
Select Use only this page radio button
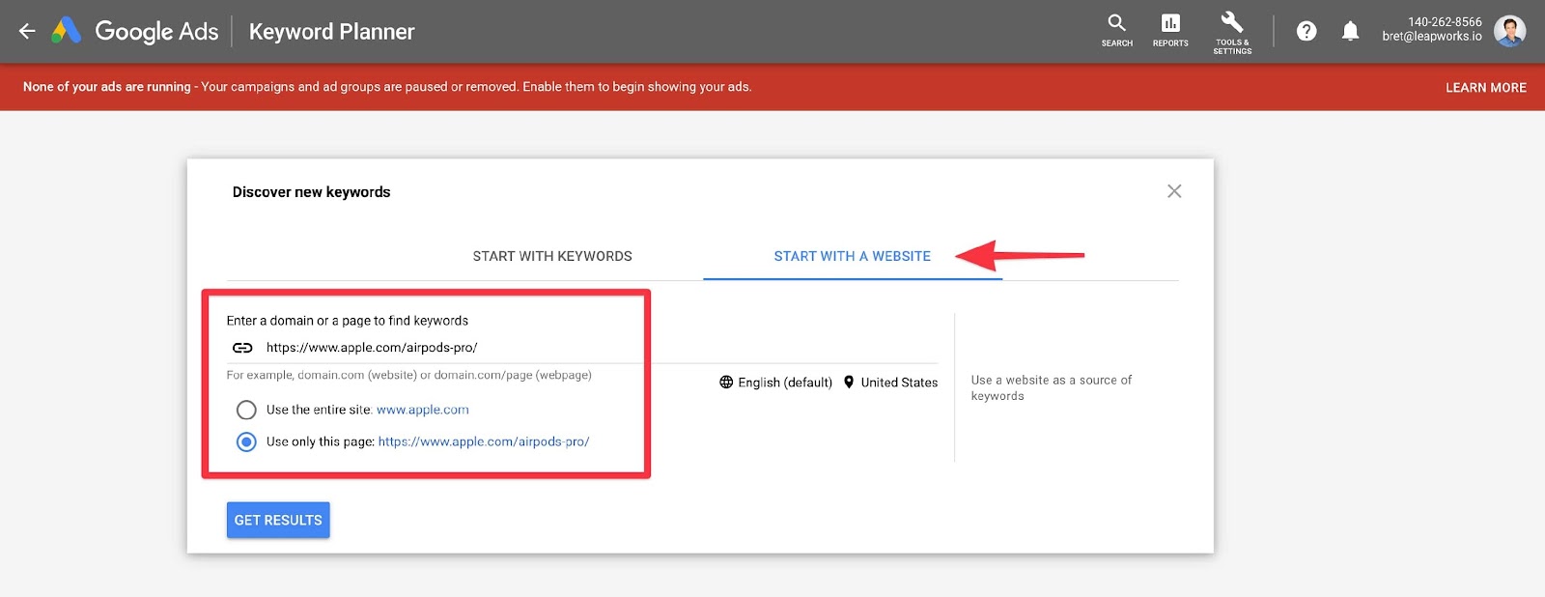coord(246,441)
